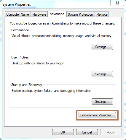Open the Environment Variables dialog
Image resolution: width=126 pixels, height=140 pixels.
pyautogui.click(x=97, y=115)
